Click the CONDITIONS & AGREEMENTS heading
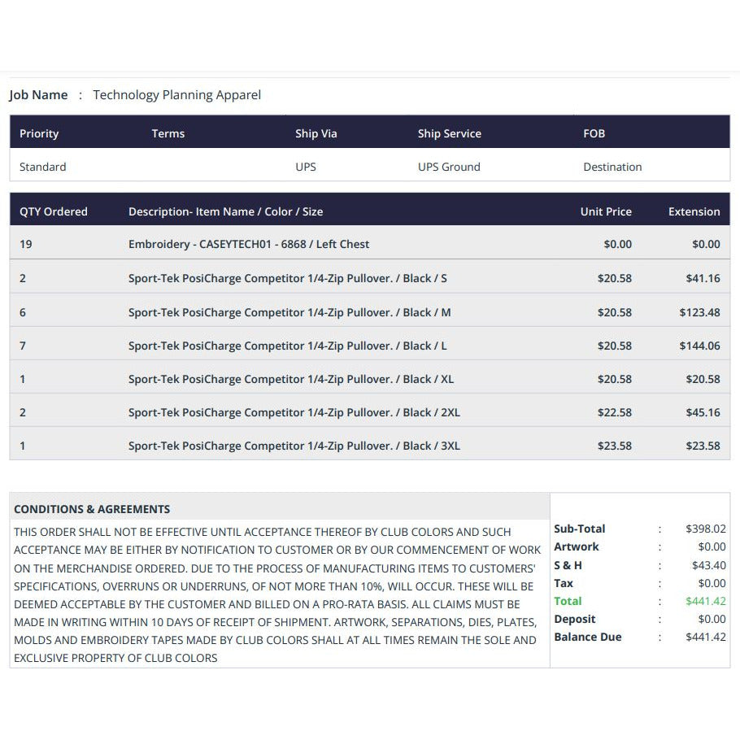 click(92, 509)
